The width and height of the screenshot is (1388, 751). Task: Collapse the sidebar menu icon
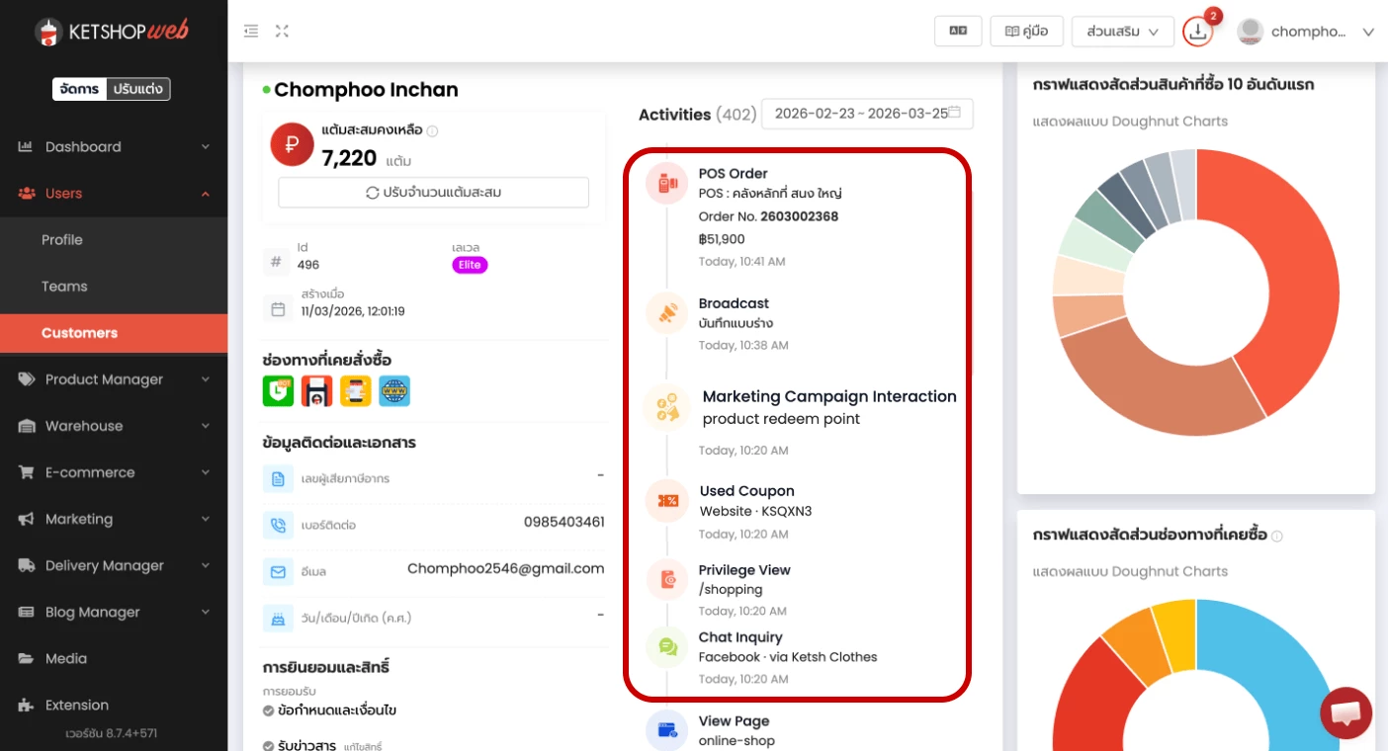[x=251, y=32]
